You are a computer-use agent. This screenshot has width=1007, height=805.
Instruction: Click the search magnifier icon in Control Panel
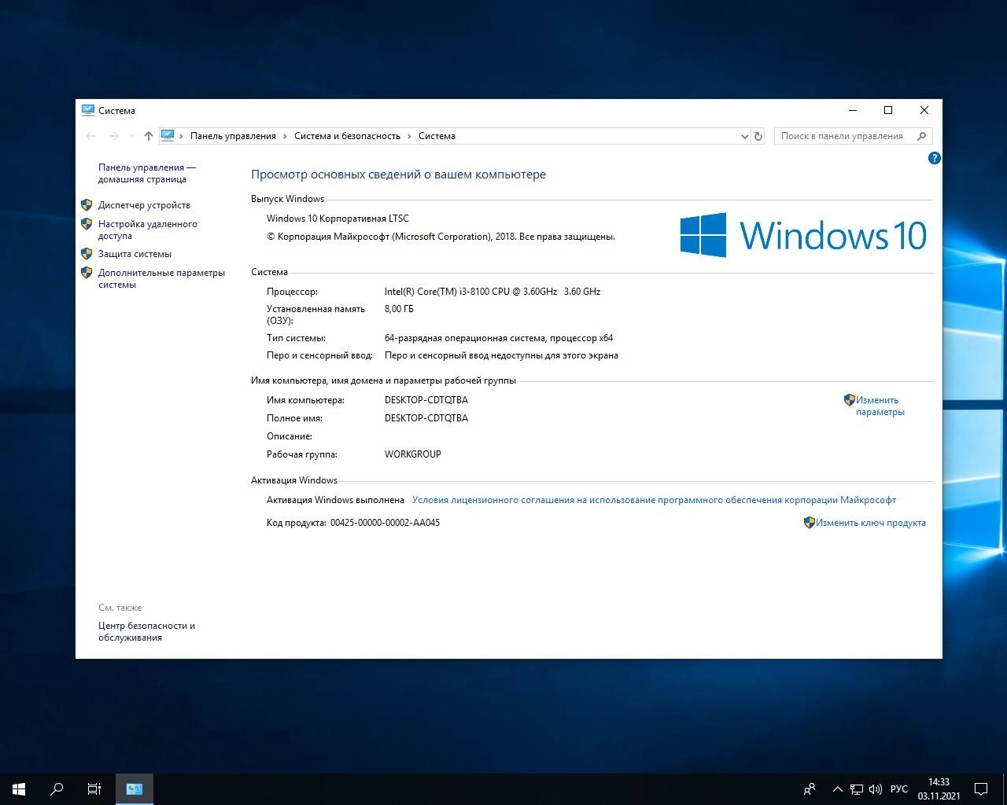(922, 136)
